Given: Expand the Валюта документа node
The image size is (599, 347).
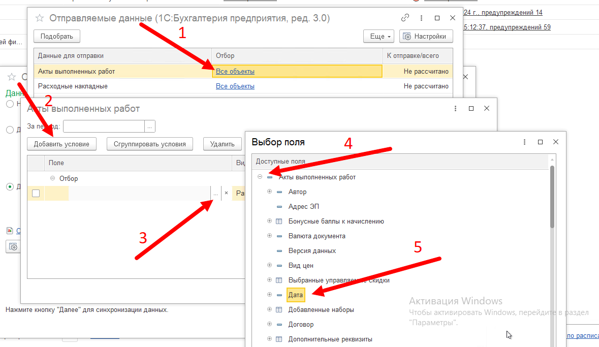Looking at the screenshot, I should 269,236.
